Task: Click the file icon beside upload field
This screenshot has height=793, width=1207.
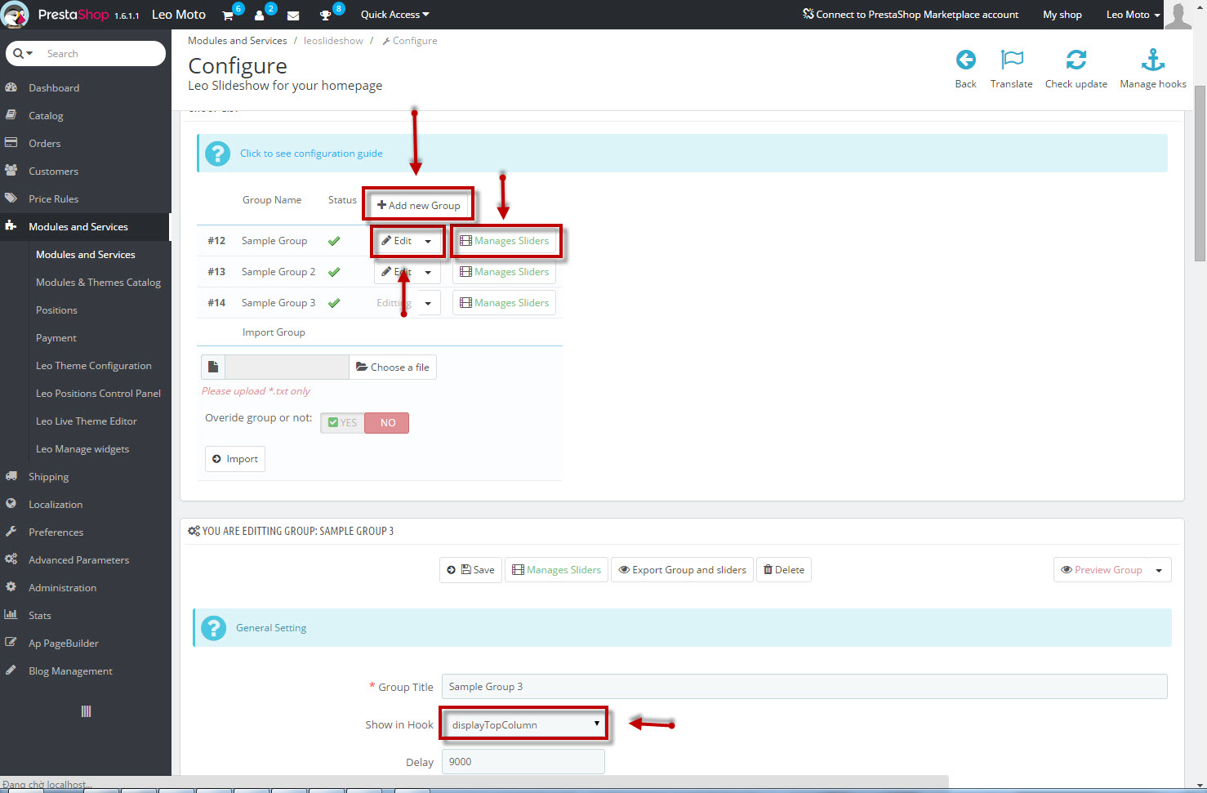Action: click(x=213, y=368)
